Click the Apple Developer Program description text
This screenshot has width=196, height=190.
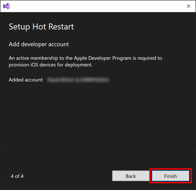(x=85, y=61)
